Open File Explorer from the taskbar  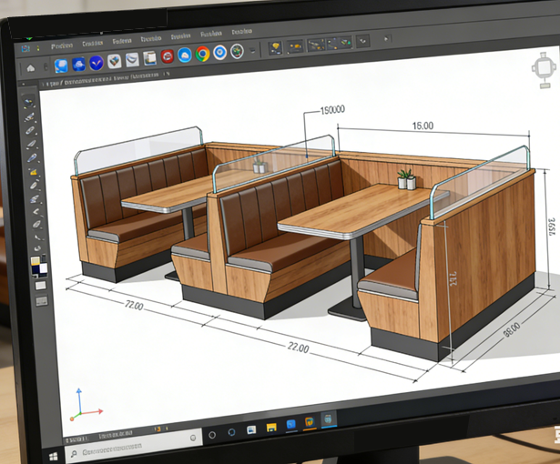271,427
